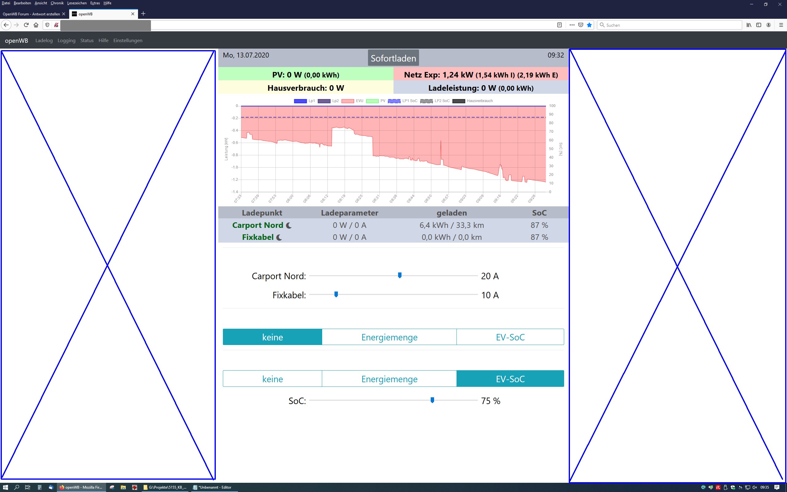This screenshot has width=787, height=492.
Task: Click the browser reload icon
Action: 26,25
